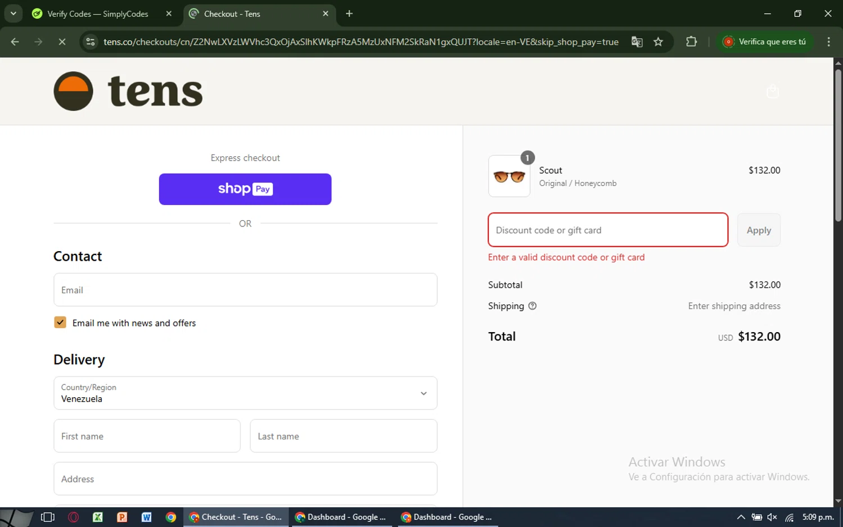Click the 'Enter shipping address' text
Screen dimensions: 843x527
point(734,306)
